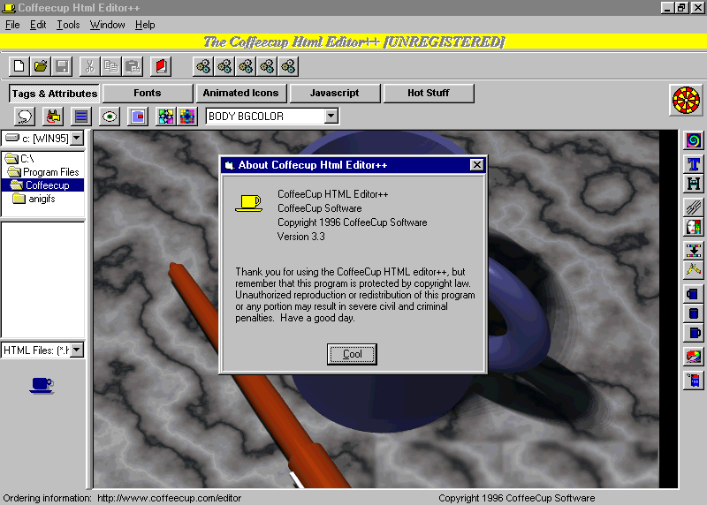
Task: Click the small blue mailbox icon at bottom right
Action: [x=694, y=381]
